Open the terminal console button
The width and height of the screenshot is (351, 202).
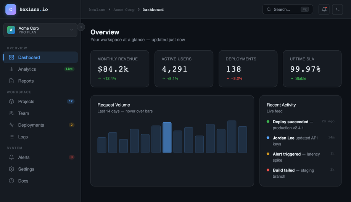338,10
